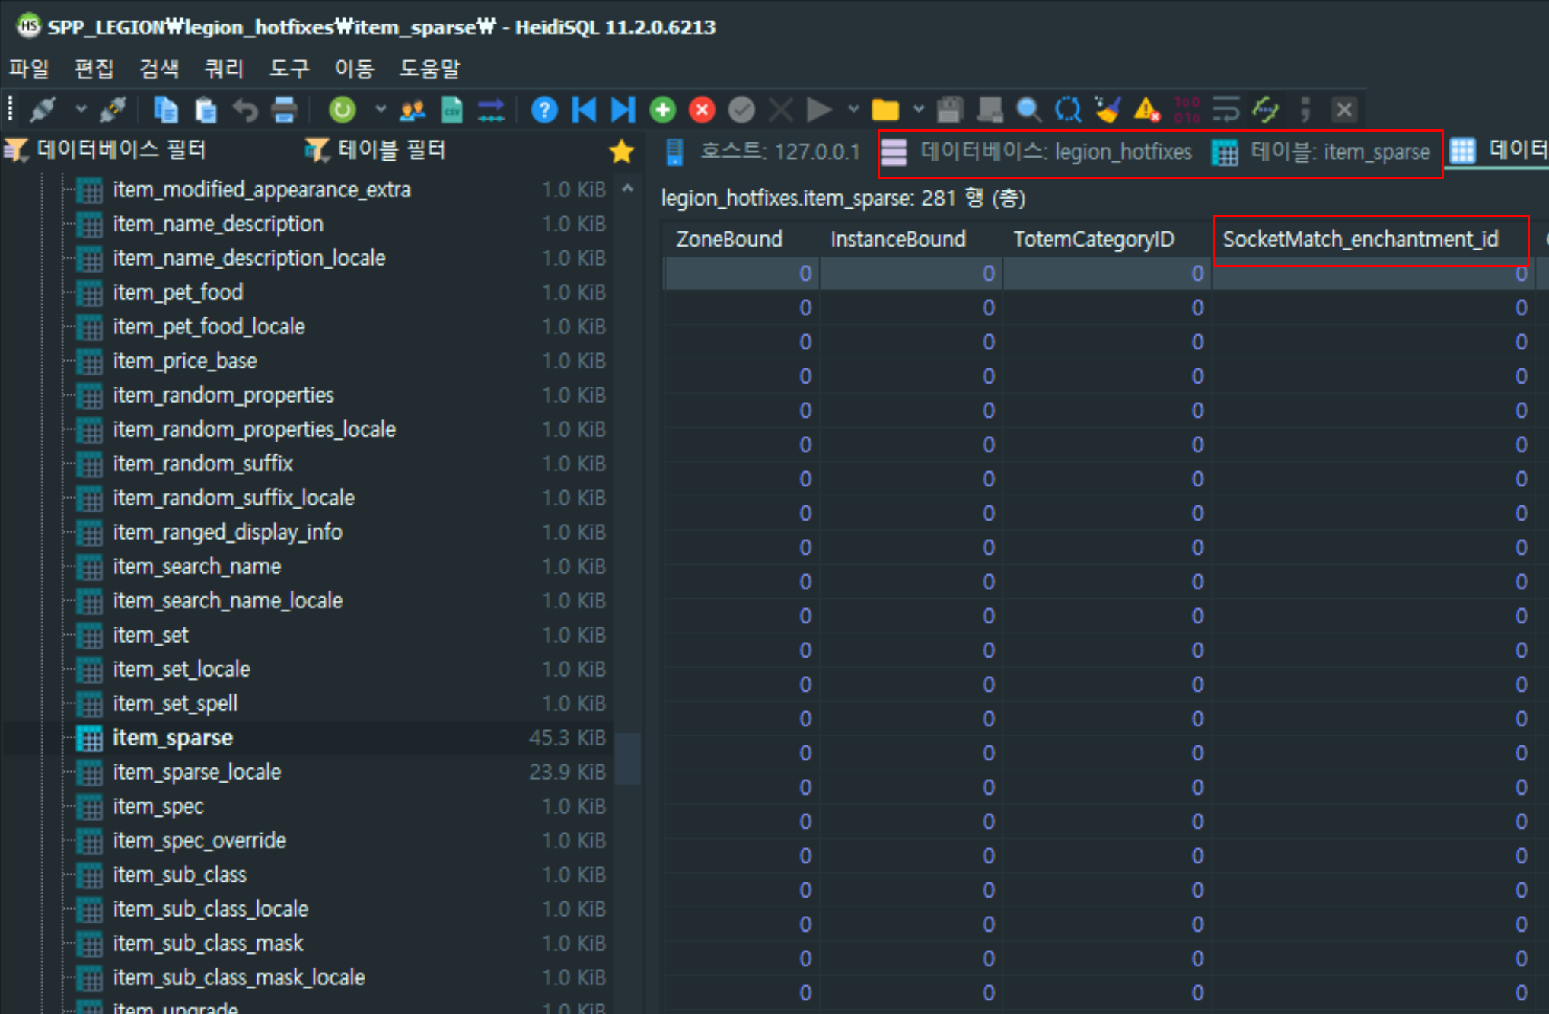1549x1014 pixels.
Task: Click the yellow open folder icon
Action: pos(884,110)
